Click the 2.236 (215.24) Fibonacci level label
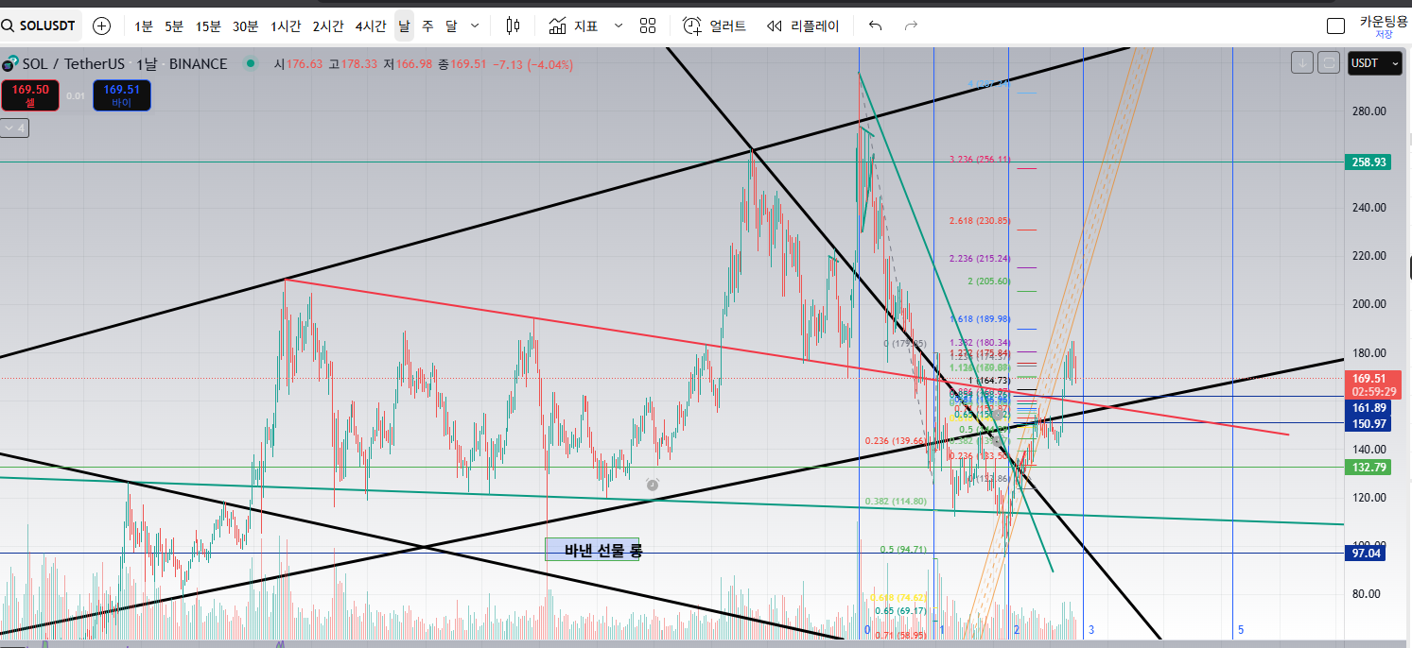This screenshot has width=1412, height=648. click(979, 259)
